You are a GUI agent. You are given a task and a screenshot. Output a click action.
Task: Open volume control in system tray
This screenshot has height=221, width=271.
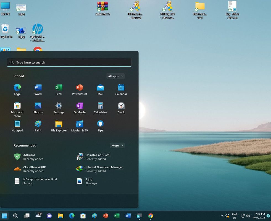click(x=248, y=216)
